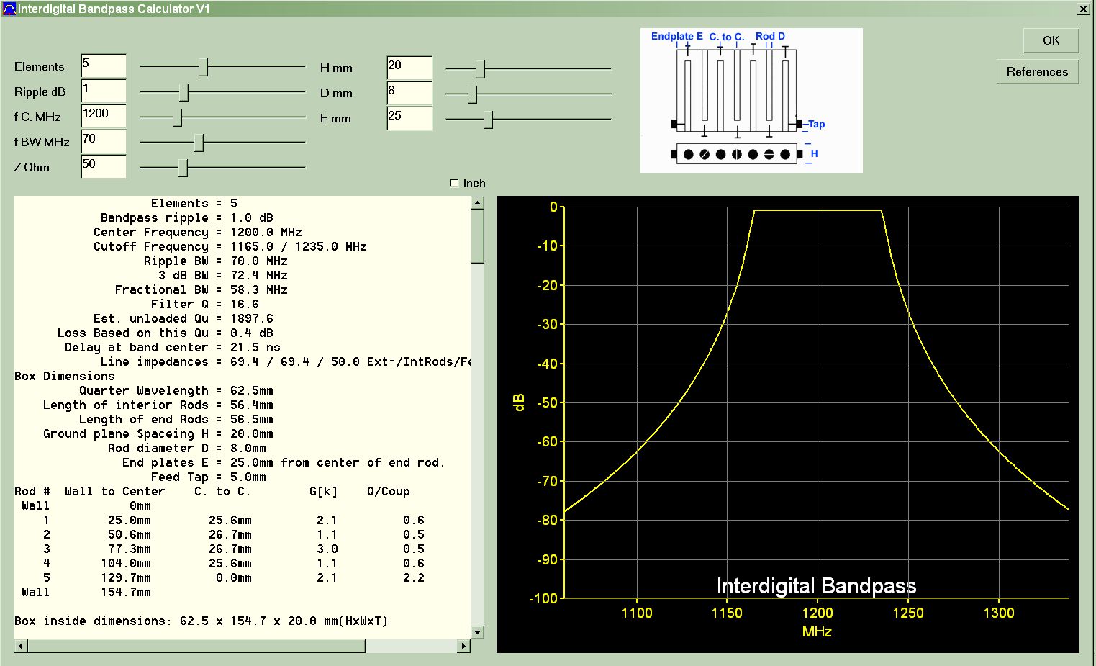
Task: Click the D mm slider thumb
Action: [472, 94]
